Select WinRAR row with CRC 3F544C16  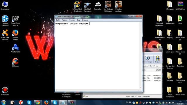(152, 81)
